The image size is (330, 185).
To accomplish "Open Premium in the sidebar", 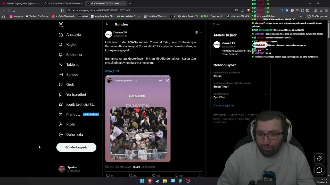I will tap(70, 114).
